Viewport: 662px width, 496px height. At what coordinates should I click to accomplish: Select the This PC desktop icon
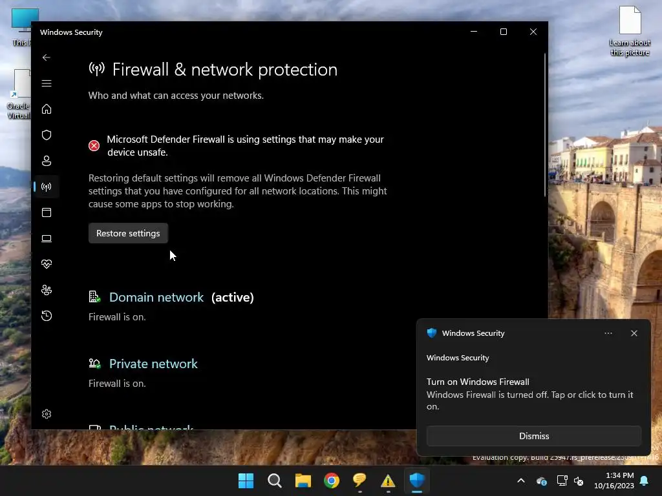coord(21,26)
